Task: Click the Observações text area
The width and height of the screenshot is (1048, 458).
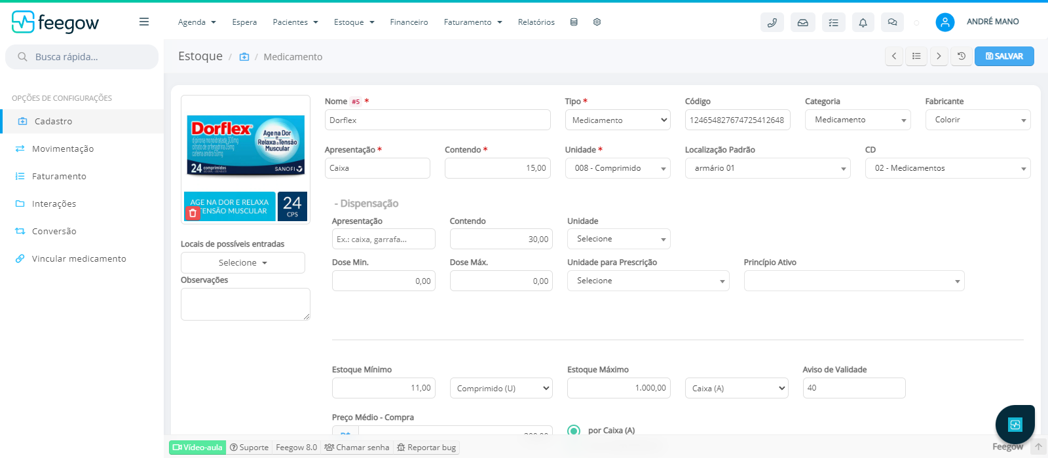Action: tap(246, 304)
